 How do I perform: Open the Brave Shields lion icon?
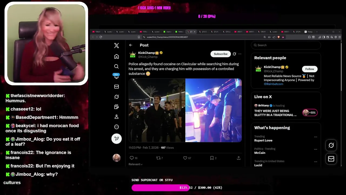(x=279, y=37)
